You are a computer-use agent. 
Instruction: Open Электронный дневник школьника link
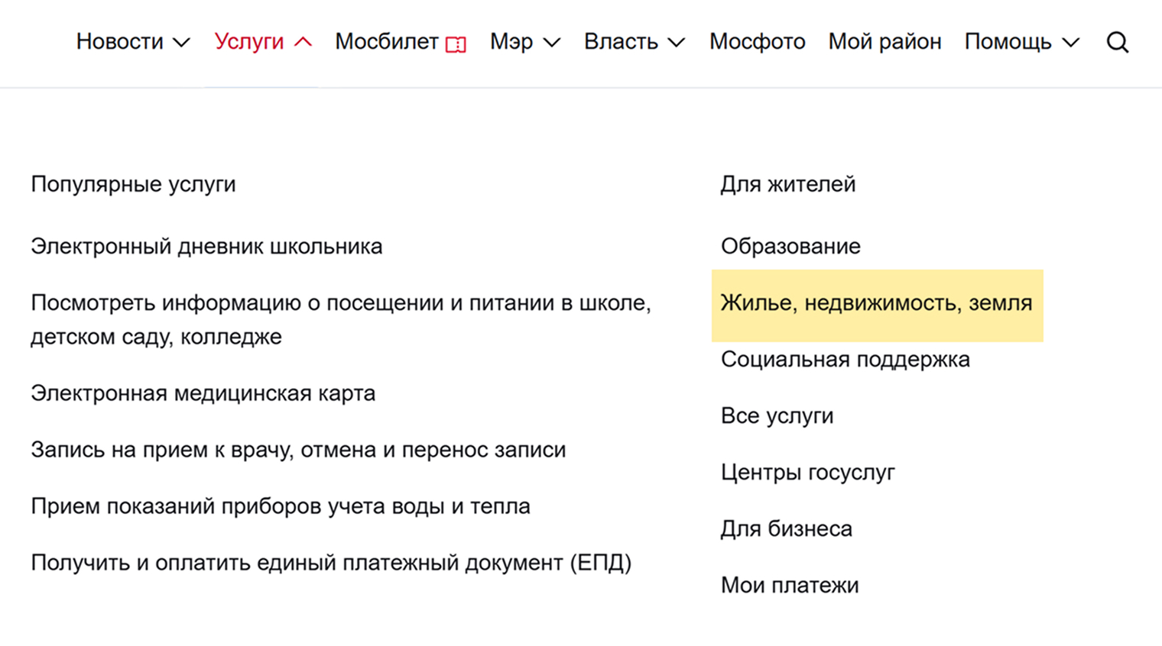[x=206, y=247]
